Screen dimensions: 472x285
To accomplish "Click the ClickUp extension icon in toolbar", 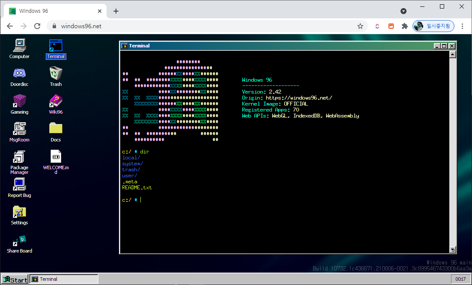I will (x=377, y=26).
